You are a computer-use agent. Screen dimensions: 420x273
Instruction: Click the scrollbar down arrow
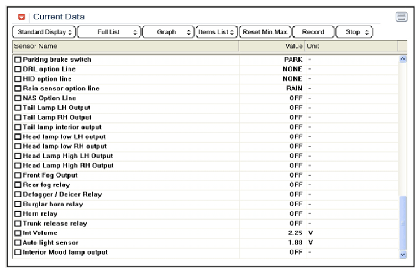pyautogui.click(x=402, y=255)
